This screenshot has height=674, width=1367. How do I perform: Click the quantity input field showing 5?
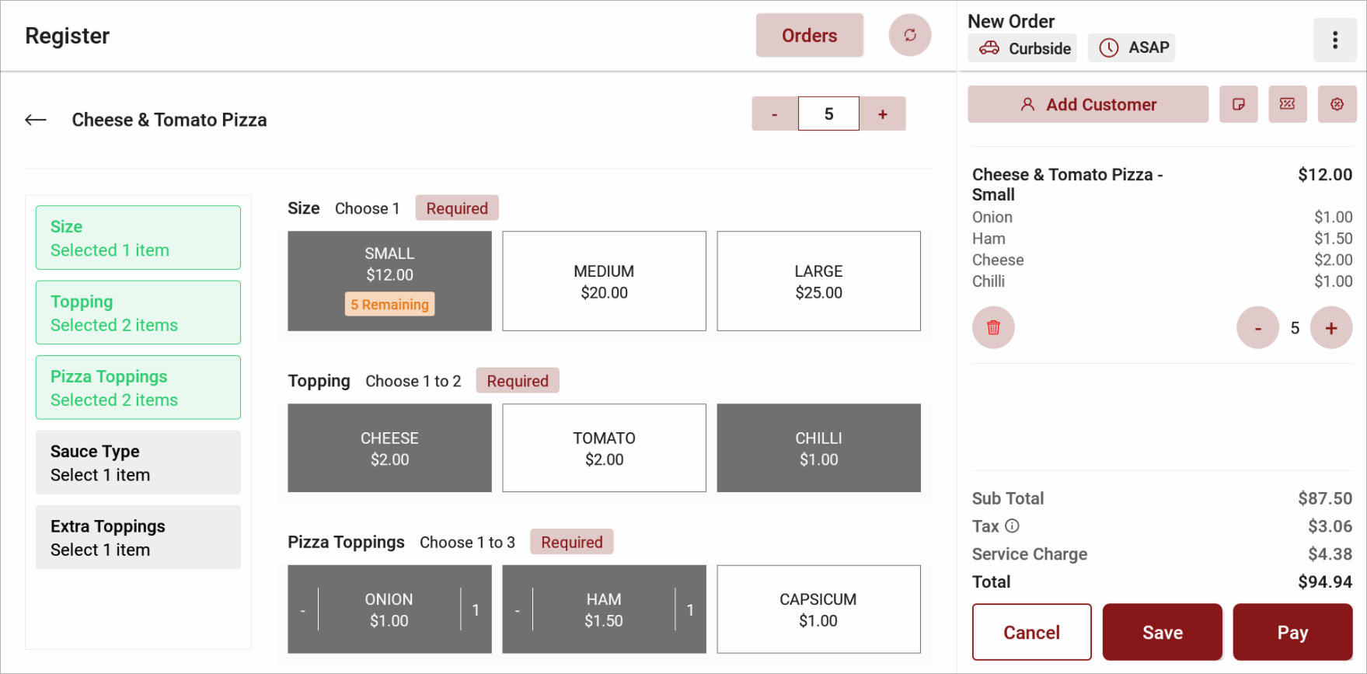point(828,114)
